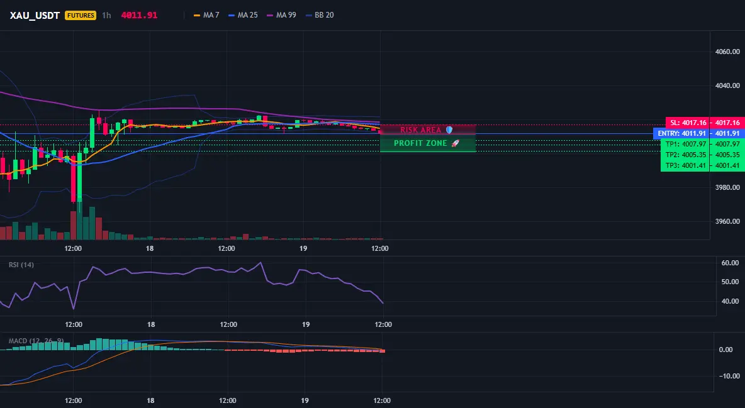
Task: Click the TP1: 4007.97 target label
Action: click(x=686, y=144)
